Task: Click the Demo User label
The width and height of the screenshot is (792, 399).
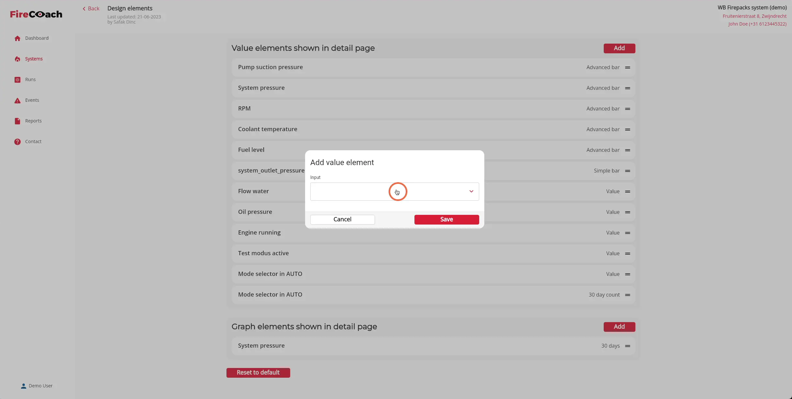Action: tap(40, 386)
